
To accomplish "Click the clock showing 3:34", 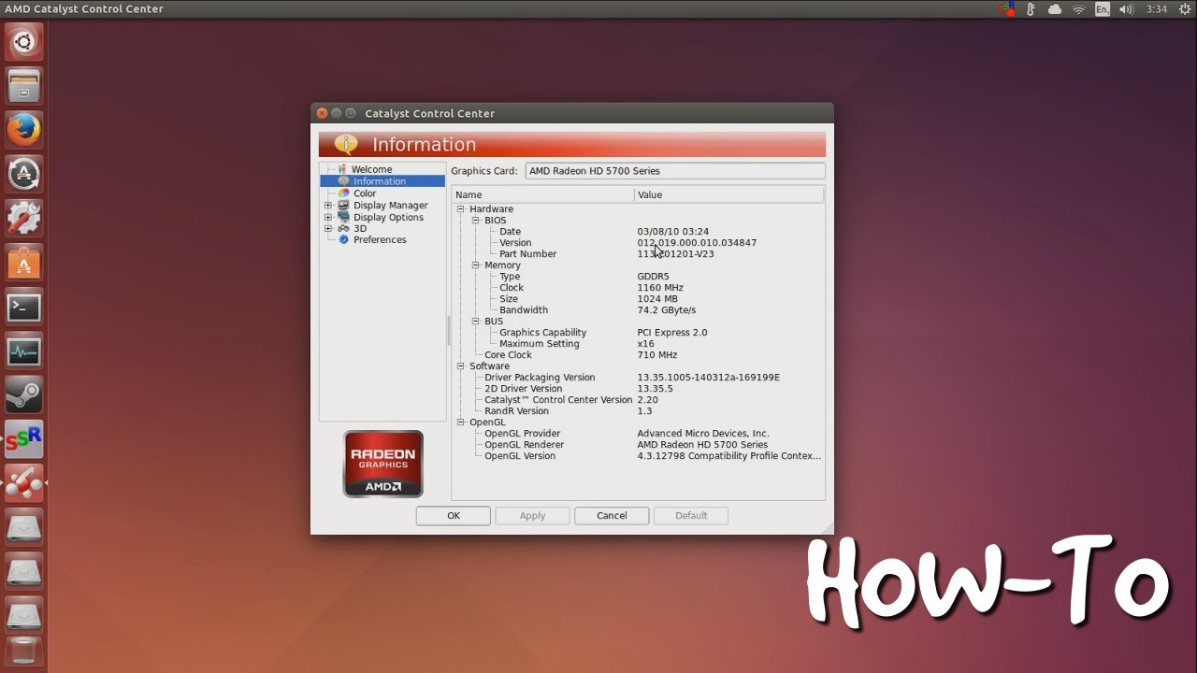I will point(1157,8).
